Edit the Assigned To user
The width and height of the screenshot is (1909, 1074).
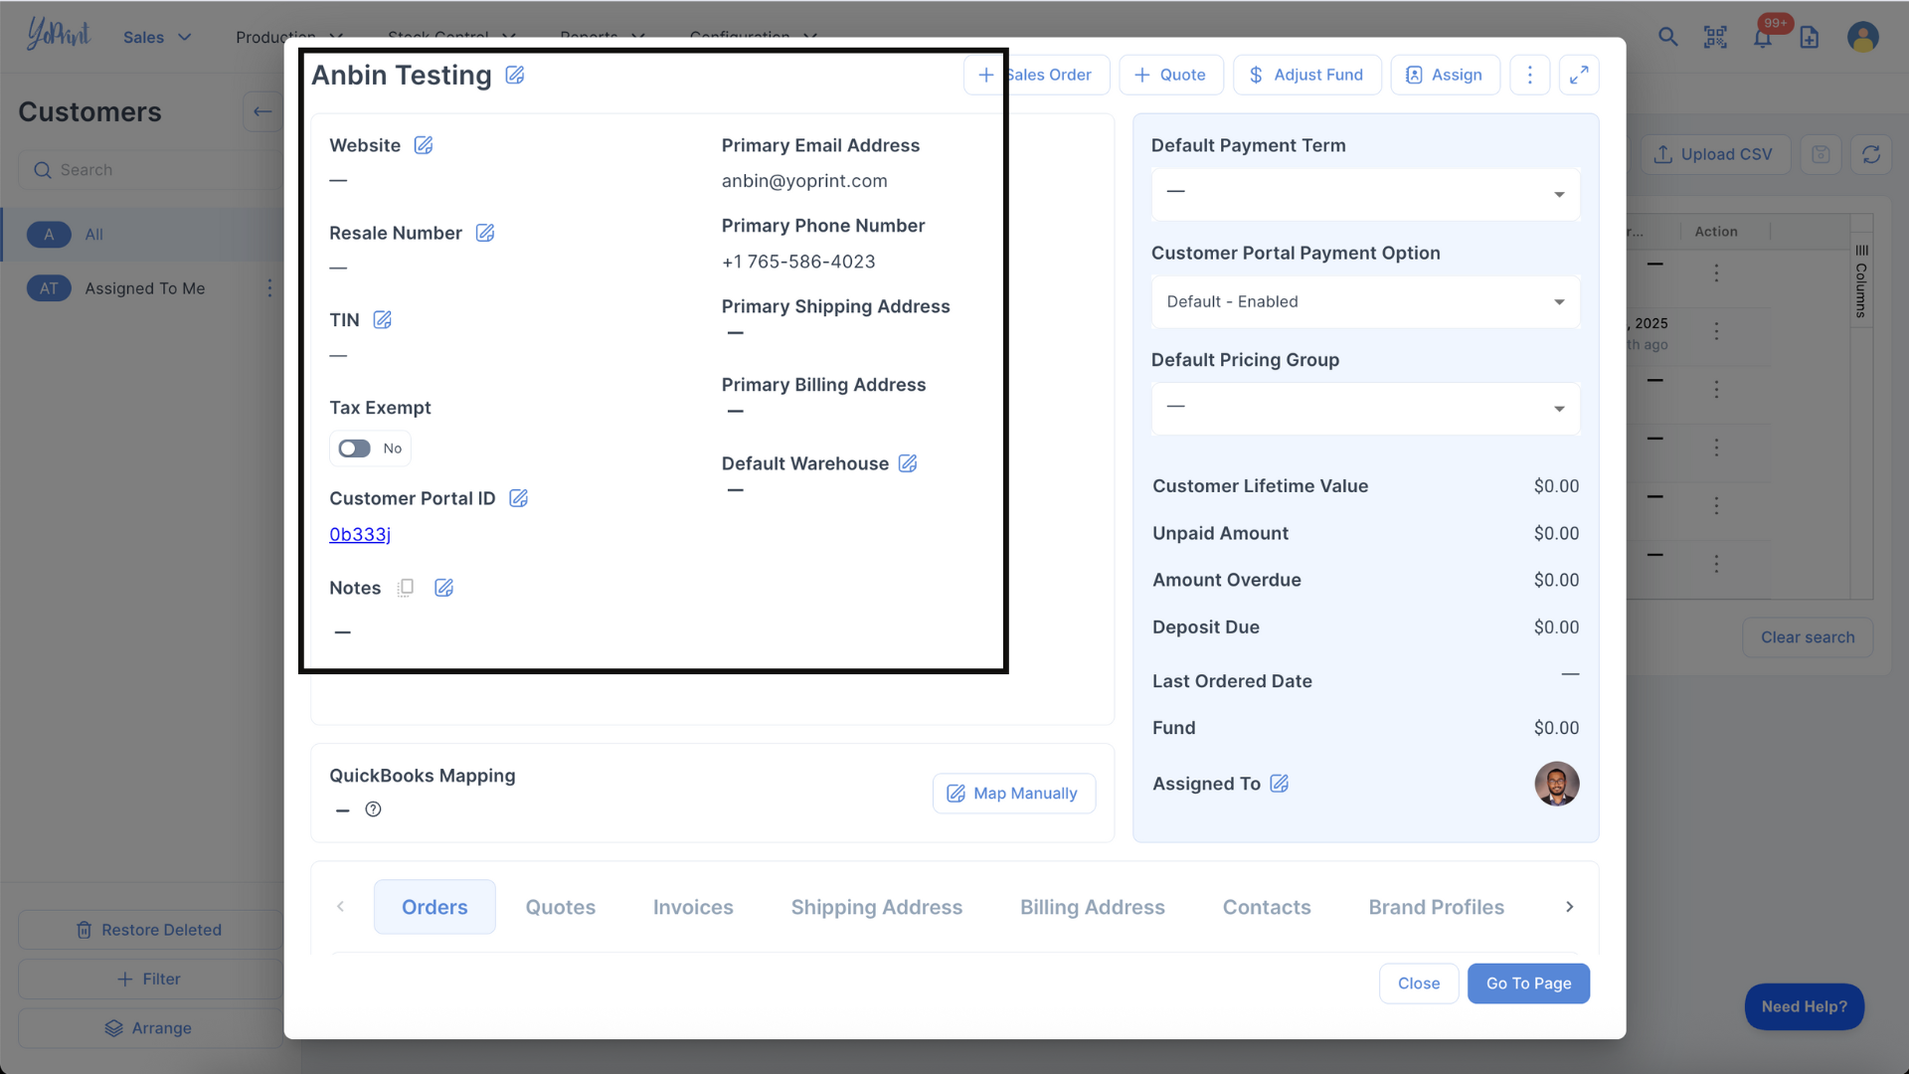pyautogui.click(x=1280, y=784)
